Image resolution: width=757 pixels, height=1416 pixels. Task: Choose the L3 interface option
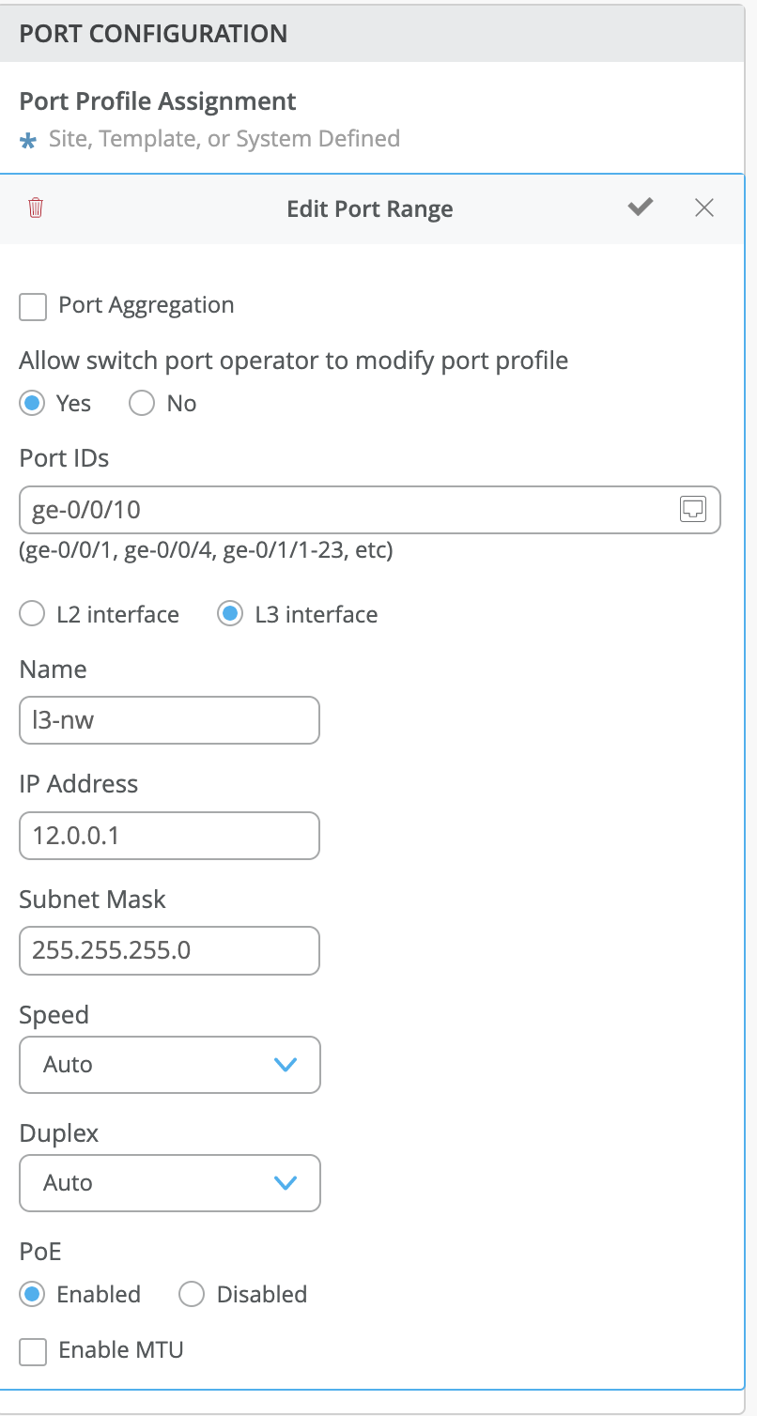click(x=230, y=615)
